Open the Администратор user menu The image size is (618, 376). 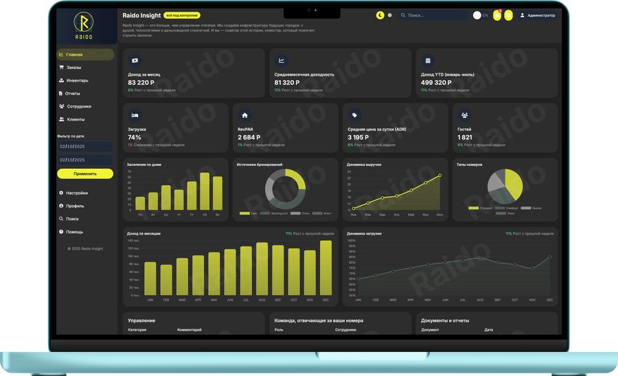538,15
